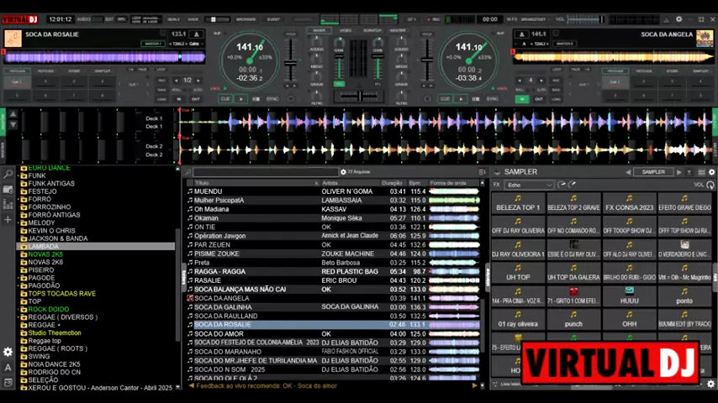Click the plus icon in browser sidebar
Image resolution: width=718 pixels, height=403 pixels.
click(8, 220)
